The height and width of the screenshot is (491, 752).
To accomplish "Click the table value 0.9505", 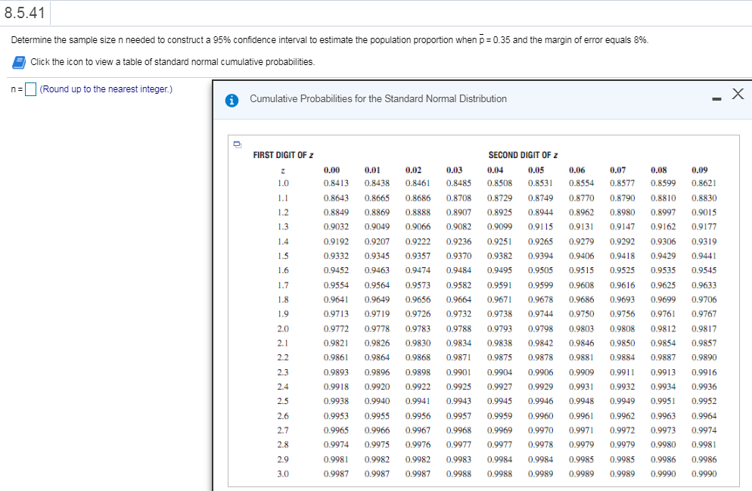I will (540, 270).
